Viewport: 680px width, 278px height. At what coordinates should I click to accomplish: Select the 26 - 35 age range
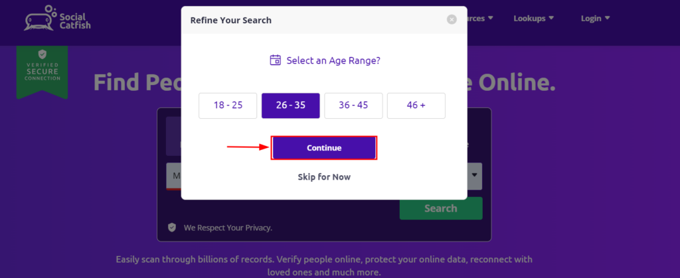291,105
